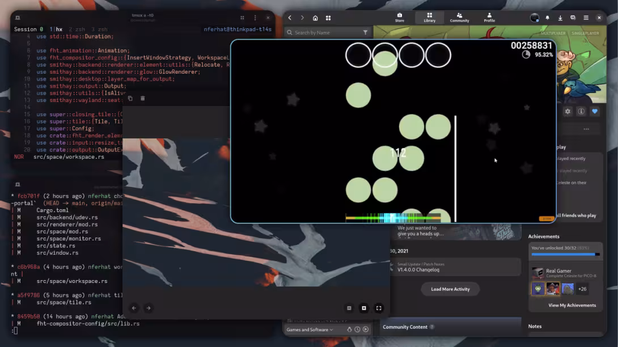618x347 pixels.
Task: Open the V1.4.0.0 Changelog post
Action: click(455, 268)
